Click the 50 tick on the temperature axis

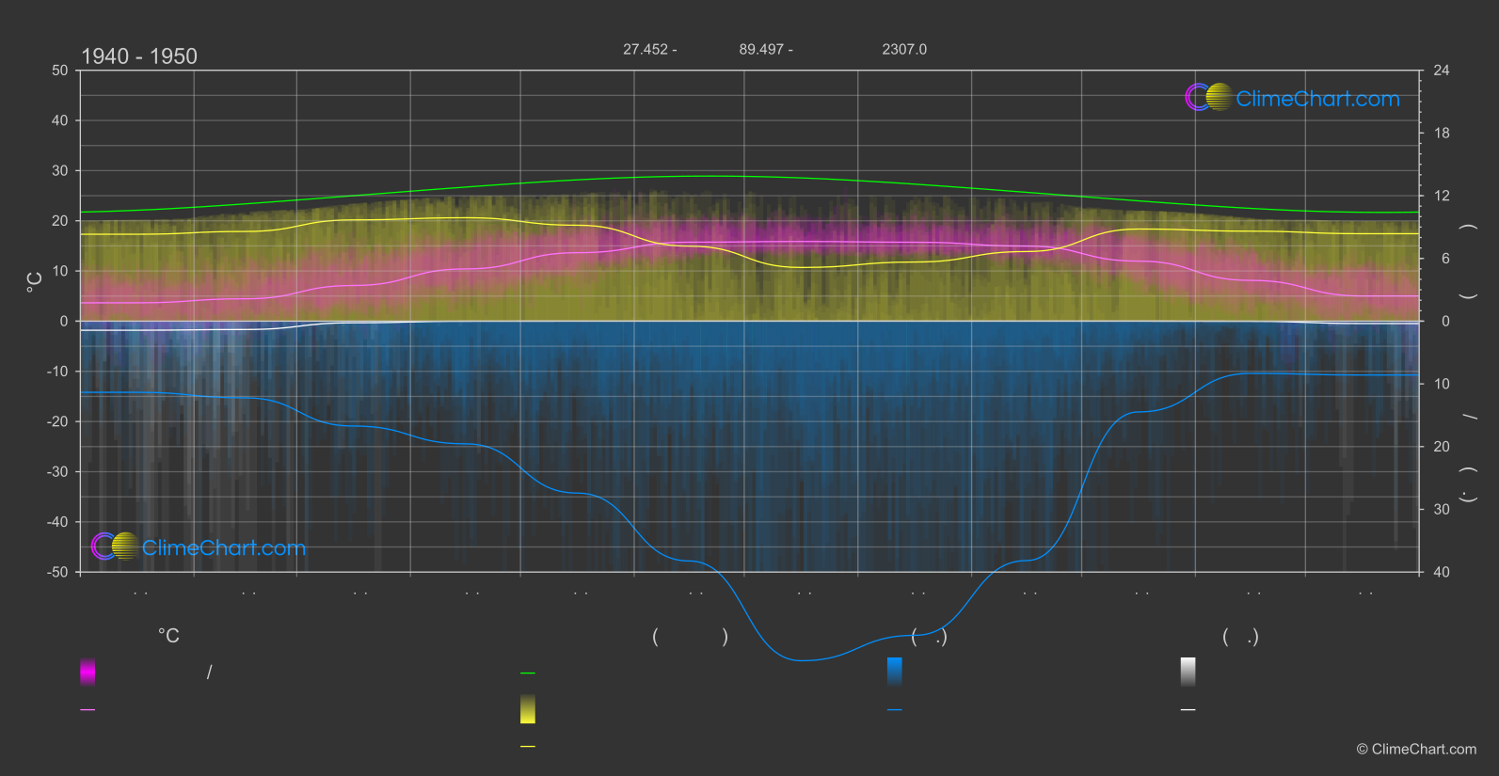pos(60,71)
